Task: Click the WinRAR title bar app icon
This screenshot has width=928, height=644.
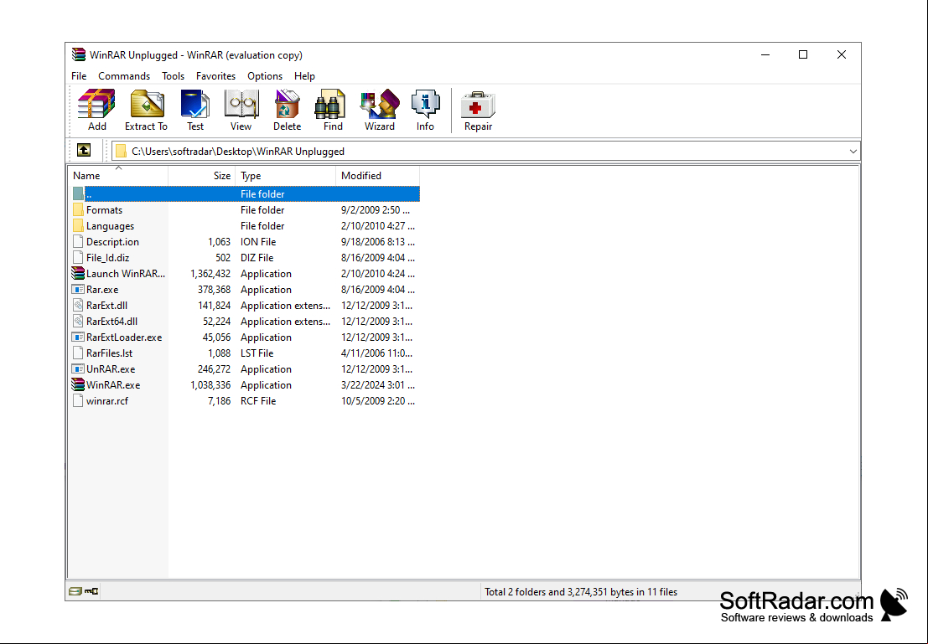Action: 79,54
